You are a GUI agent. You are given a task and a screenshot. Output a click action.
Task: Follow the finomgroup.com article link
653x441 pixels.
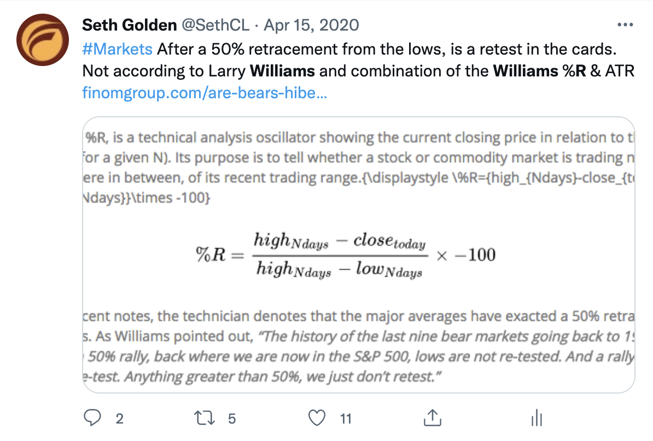tap(204, 92)
